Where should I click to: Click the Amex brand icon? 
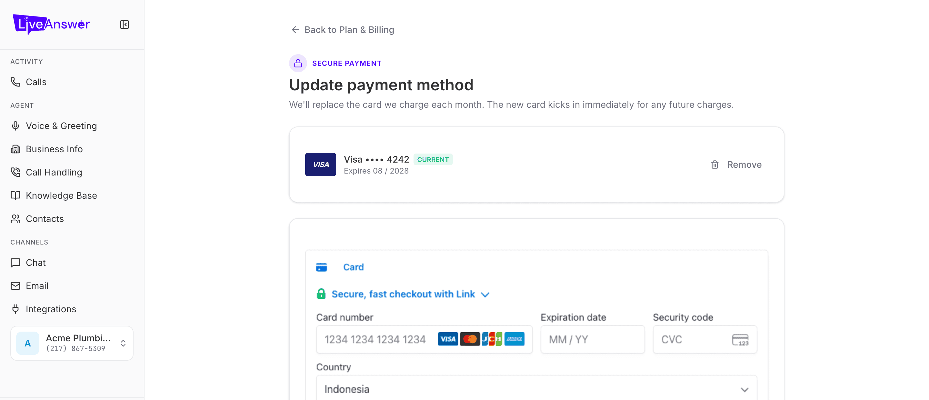(514, 339)
